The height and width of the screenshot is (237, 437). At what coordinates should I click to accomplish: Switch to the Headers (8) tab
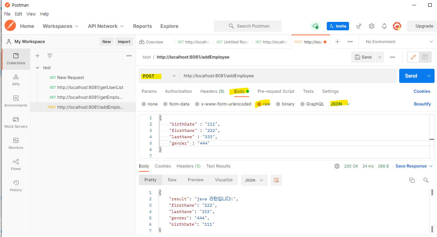[x=212, y=91]
